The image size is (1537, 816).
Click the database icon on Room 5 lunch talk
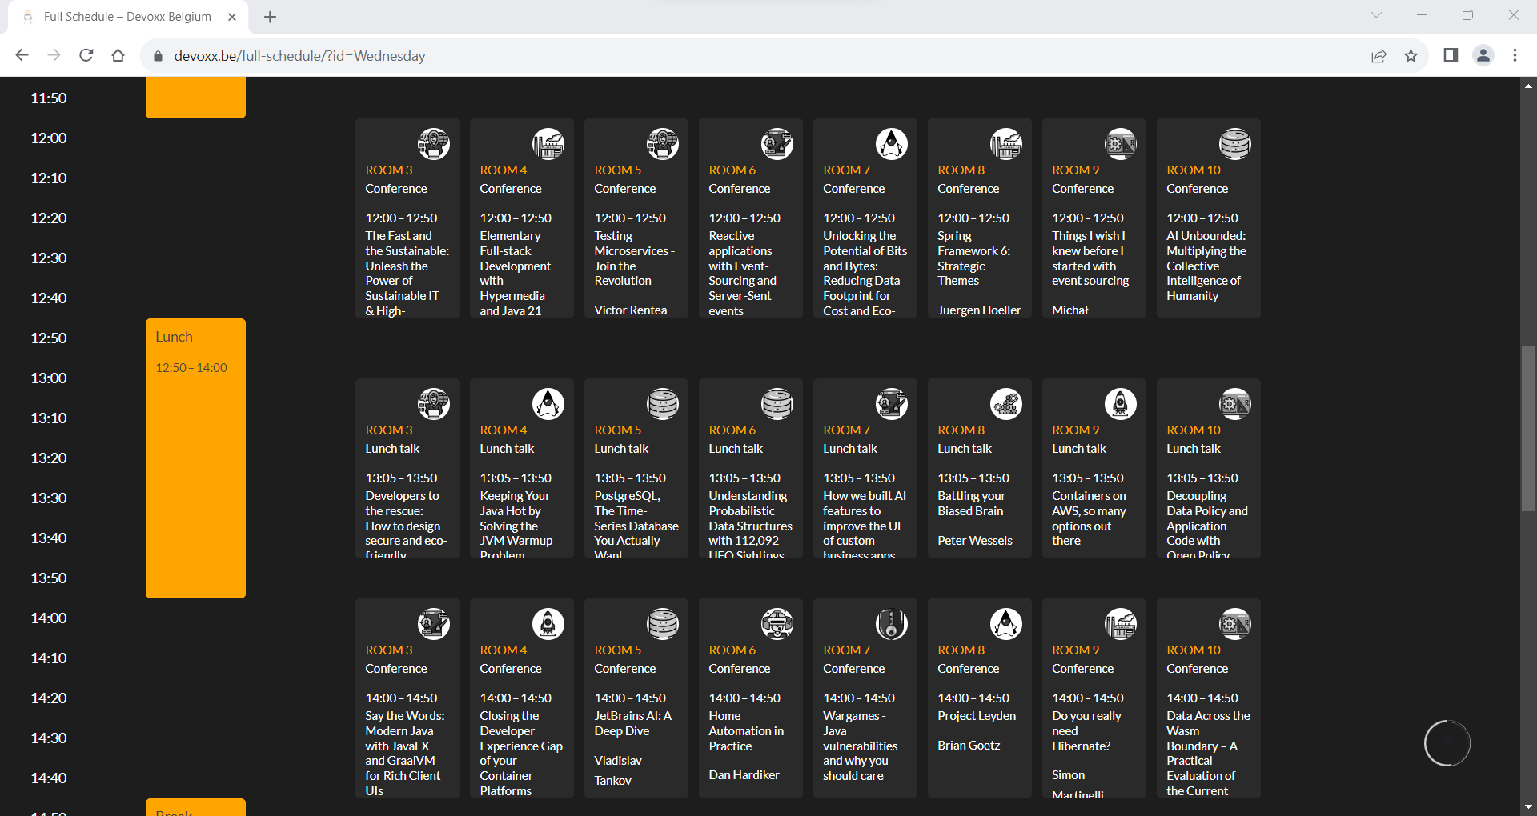coord(662,404)
